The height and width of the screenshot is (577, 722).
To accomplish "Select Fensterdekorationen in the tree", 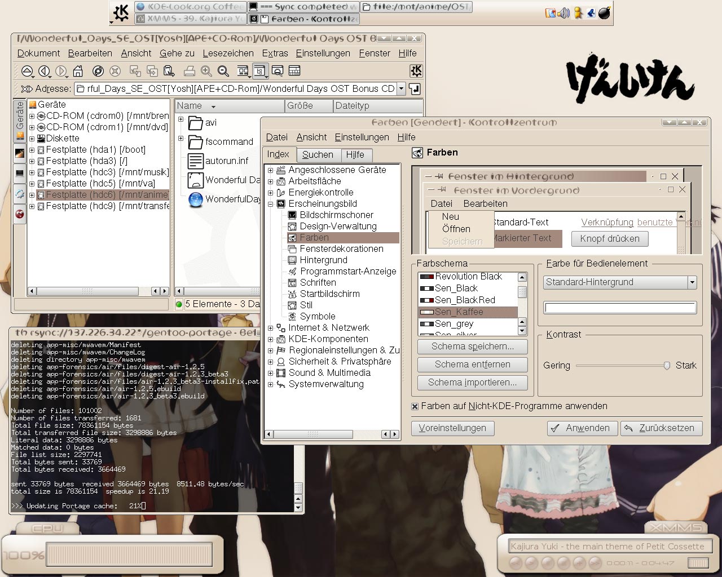I will 341,249.
